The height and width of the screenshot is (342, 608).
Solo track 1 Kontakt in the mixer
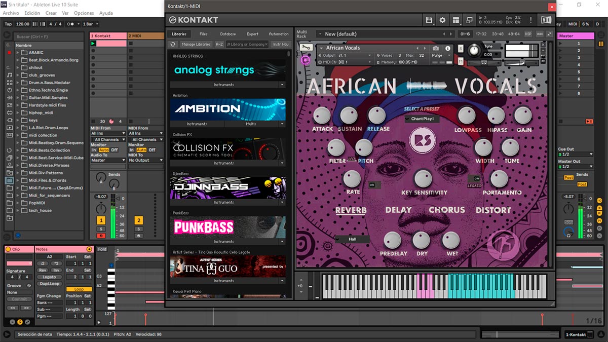[101, 229]
